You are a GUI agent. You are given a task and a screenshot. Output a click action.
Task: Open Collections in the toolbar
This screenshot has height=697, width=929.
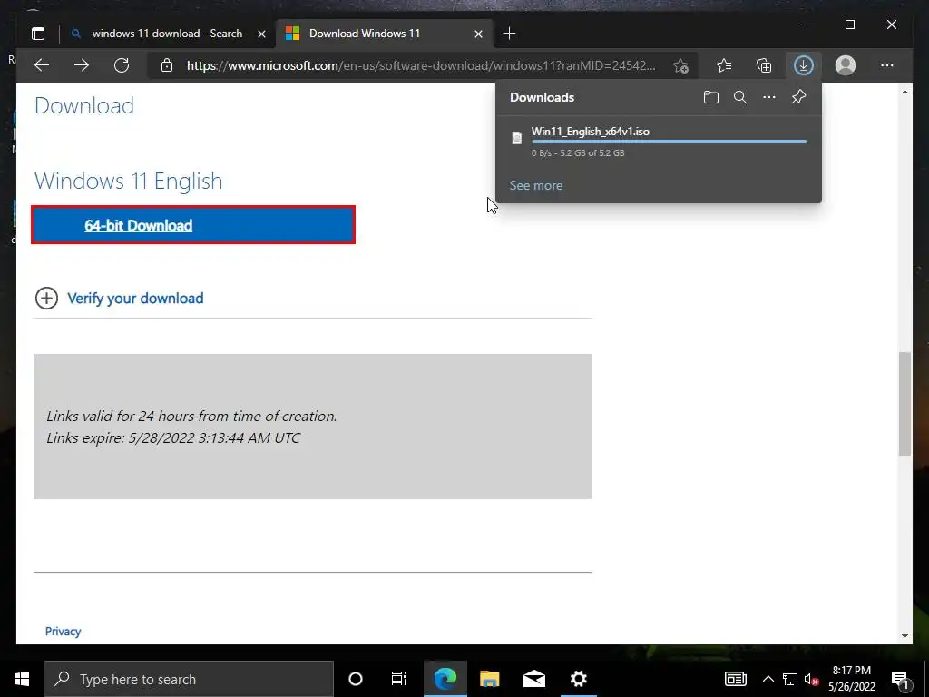click(x=764, y=65)
